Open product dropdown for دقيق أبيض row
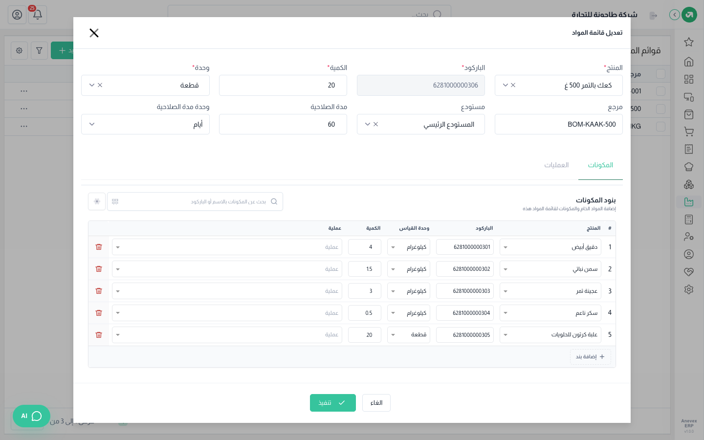Image resolution: width=704 pixels, height=440 pixels. coord(550,247)
